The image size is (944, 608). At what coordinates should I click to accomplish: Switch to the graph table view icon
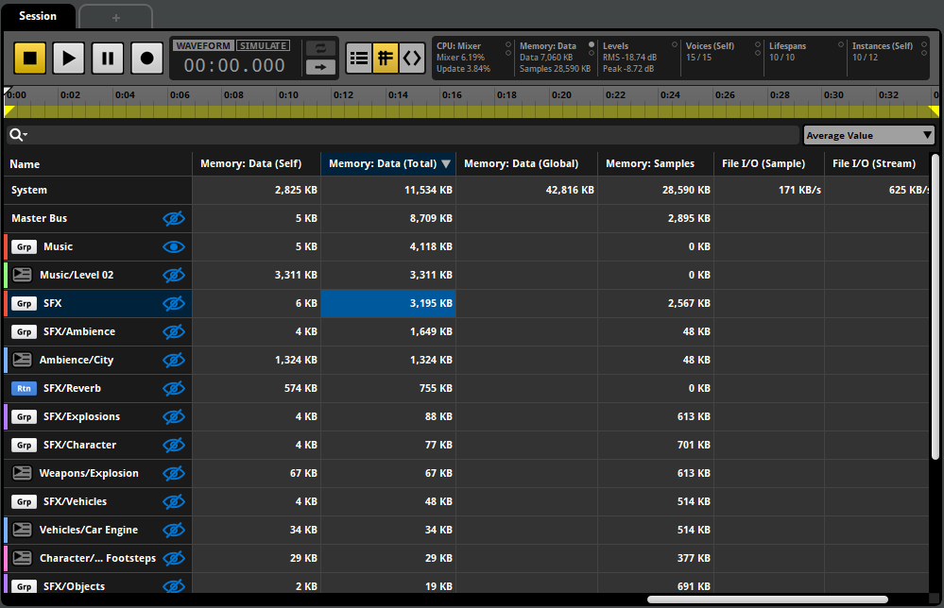click(x=386, y=58)
